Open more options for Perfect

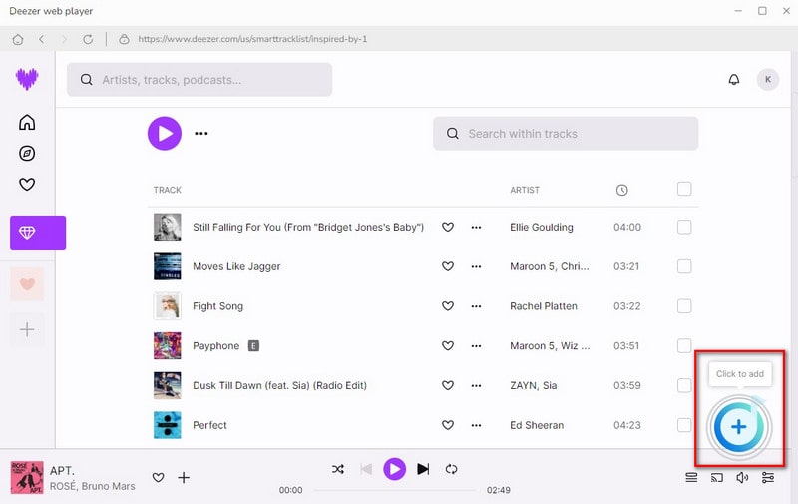tap(476, 425)
